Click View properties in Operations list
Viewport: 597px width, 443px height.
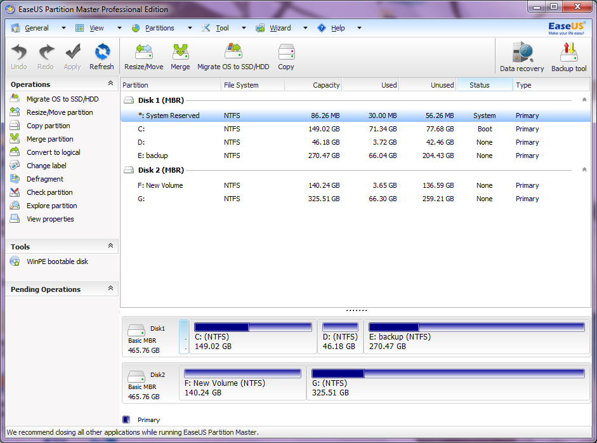[x=50, y=219]
